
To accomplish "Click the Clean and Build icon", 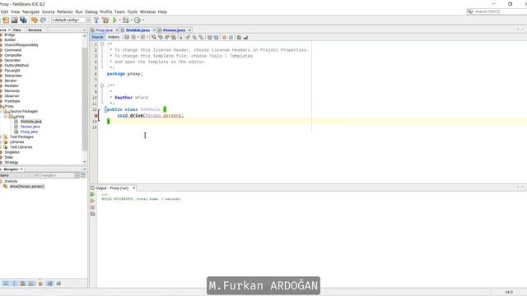I will coord(105,20).
